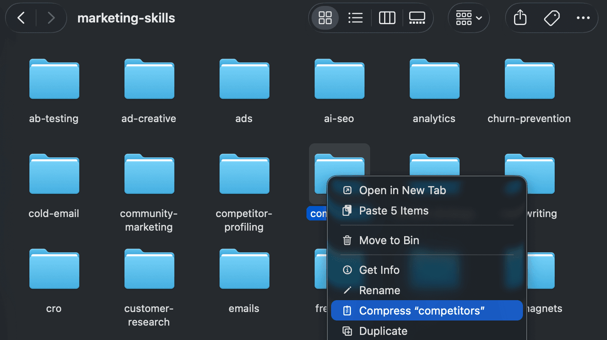
Task: Select the ai-seo folder icon
Action: 339,79
